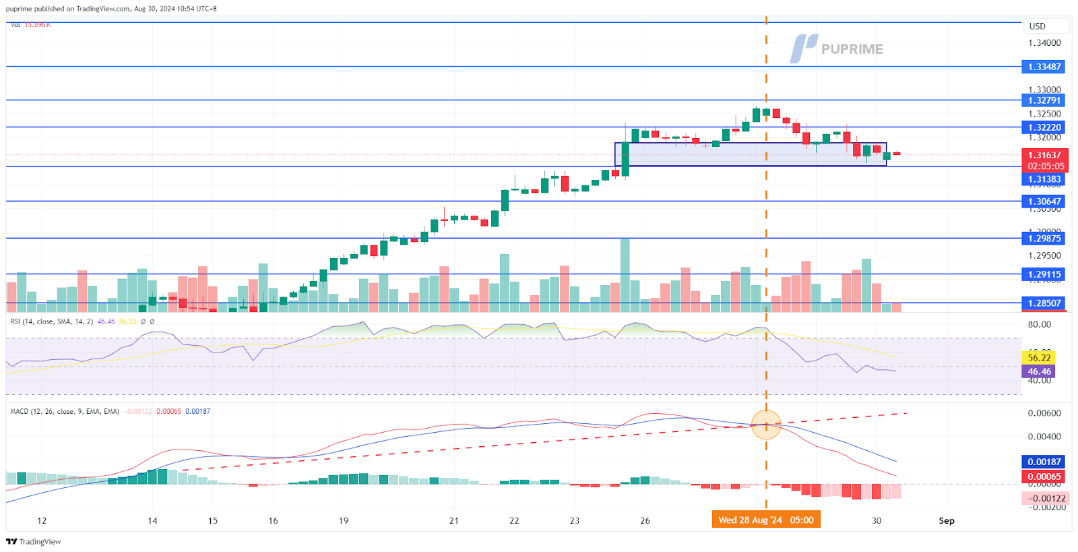Click the TradingView logo at bottom left
Screen dimensions: 1078x552
click(33, 541)
